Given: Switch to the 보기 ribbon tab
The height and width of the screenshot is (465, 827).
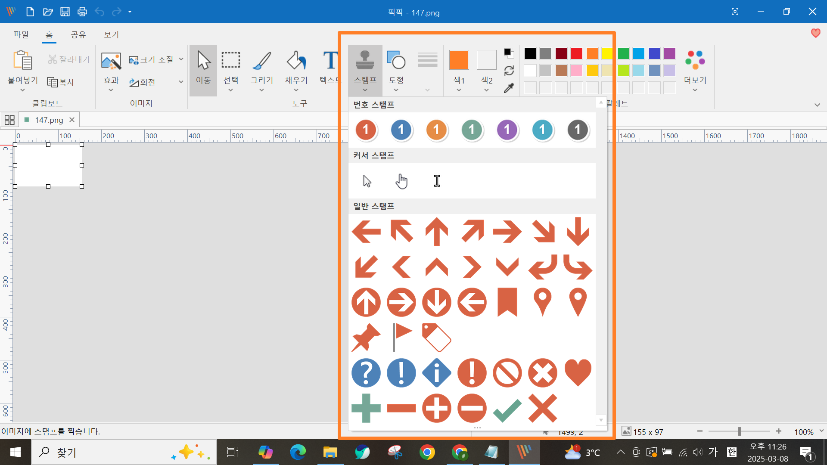Looking at the screenshot, I should coord(111,34).
